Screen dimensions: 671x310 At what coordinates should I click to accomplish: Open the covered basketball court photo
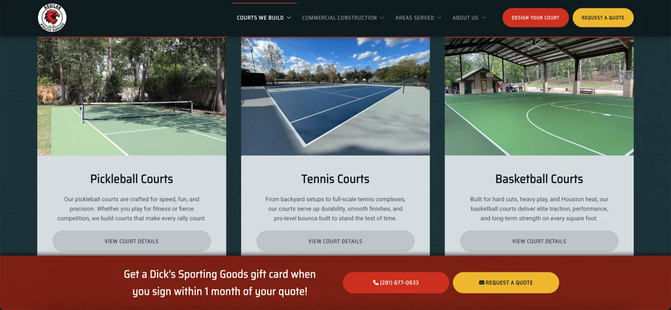point(539,96)
